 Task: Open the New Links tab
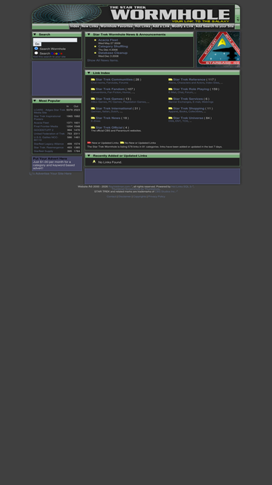pyautogui.click(x=90, y=27)
